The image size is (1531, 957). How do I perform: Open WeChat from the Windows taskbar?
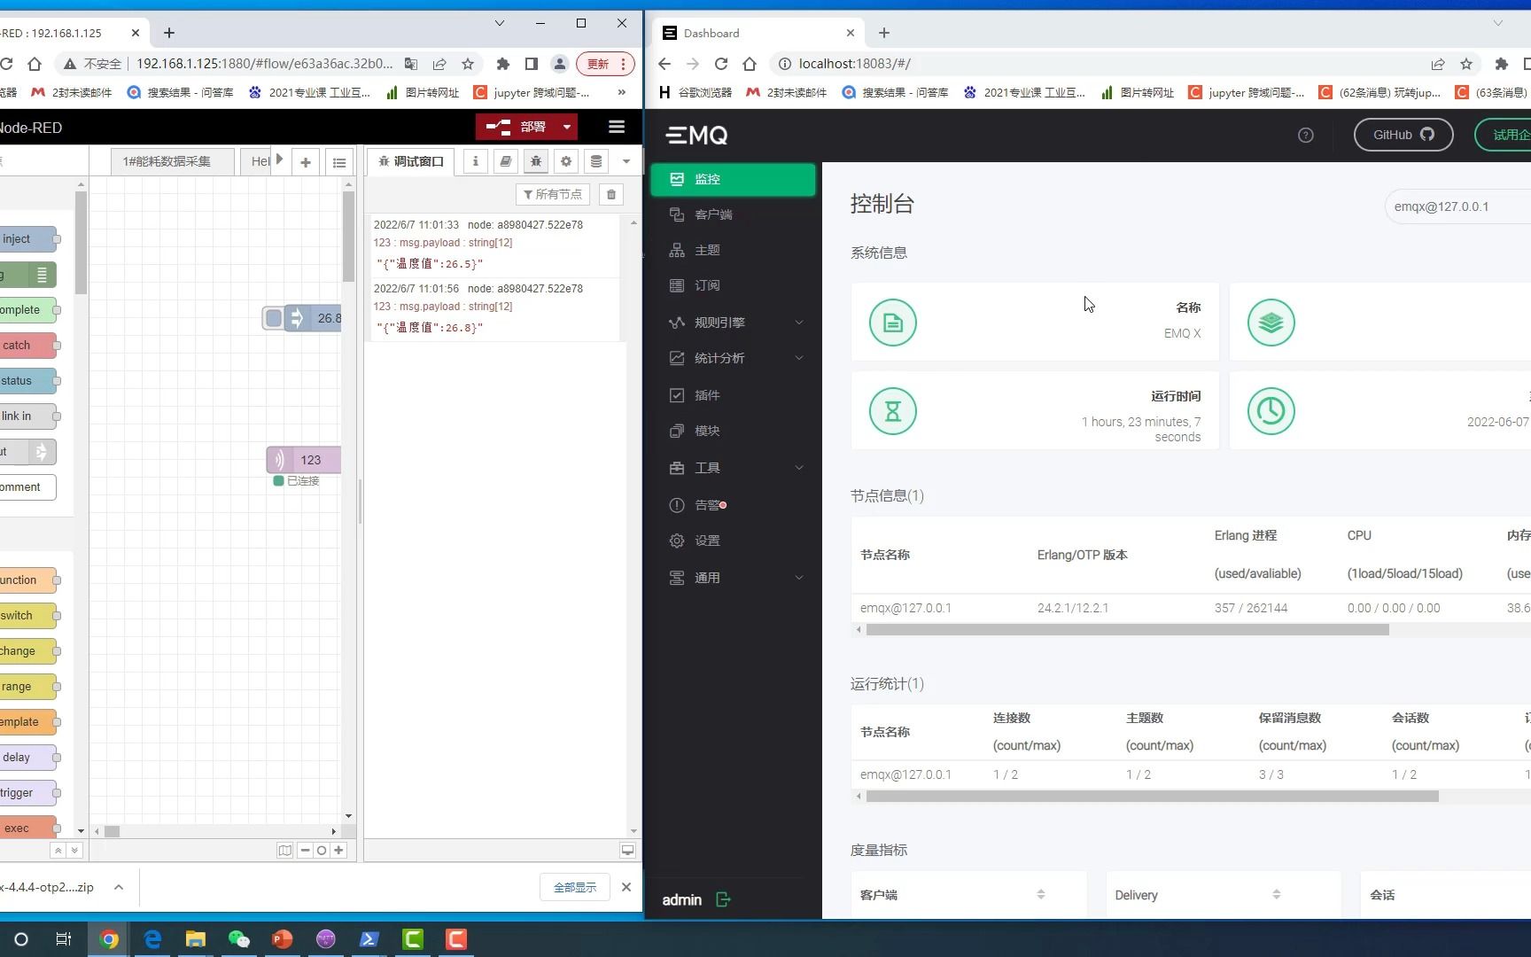coord(239,939)
